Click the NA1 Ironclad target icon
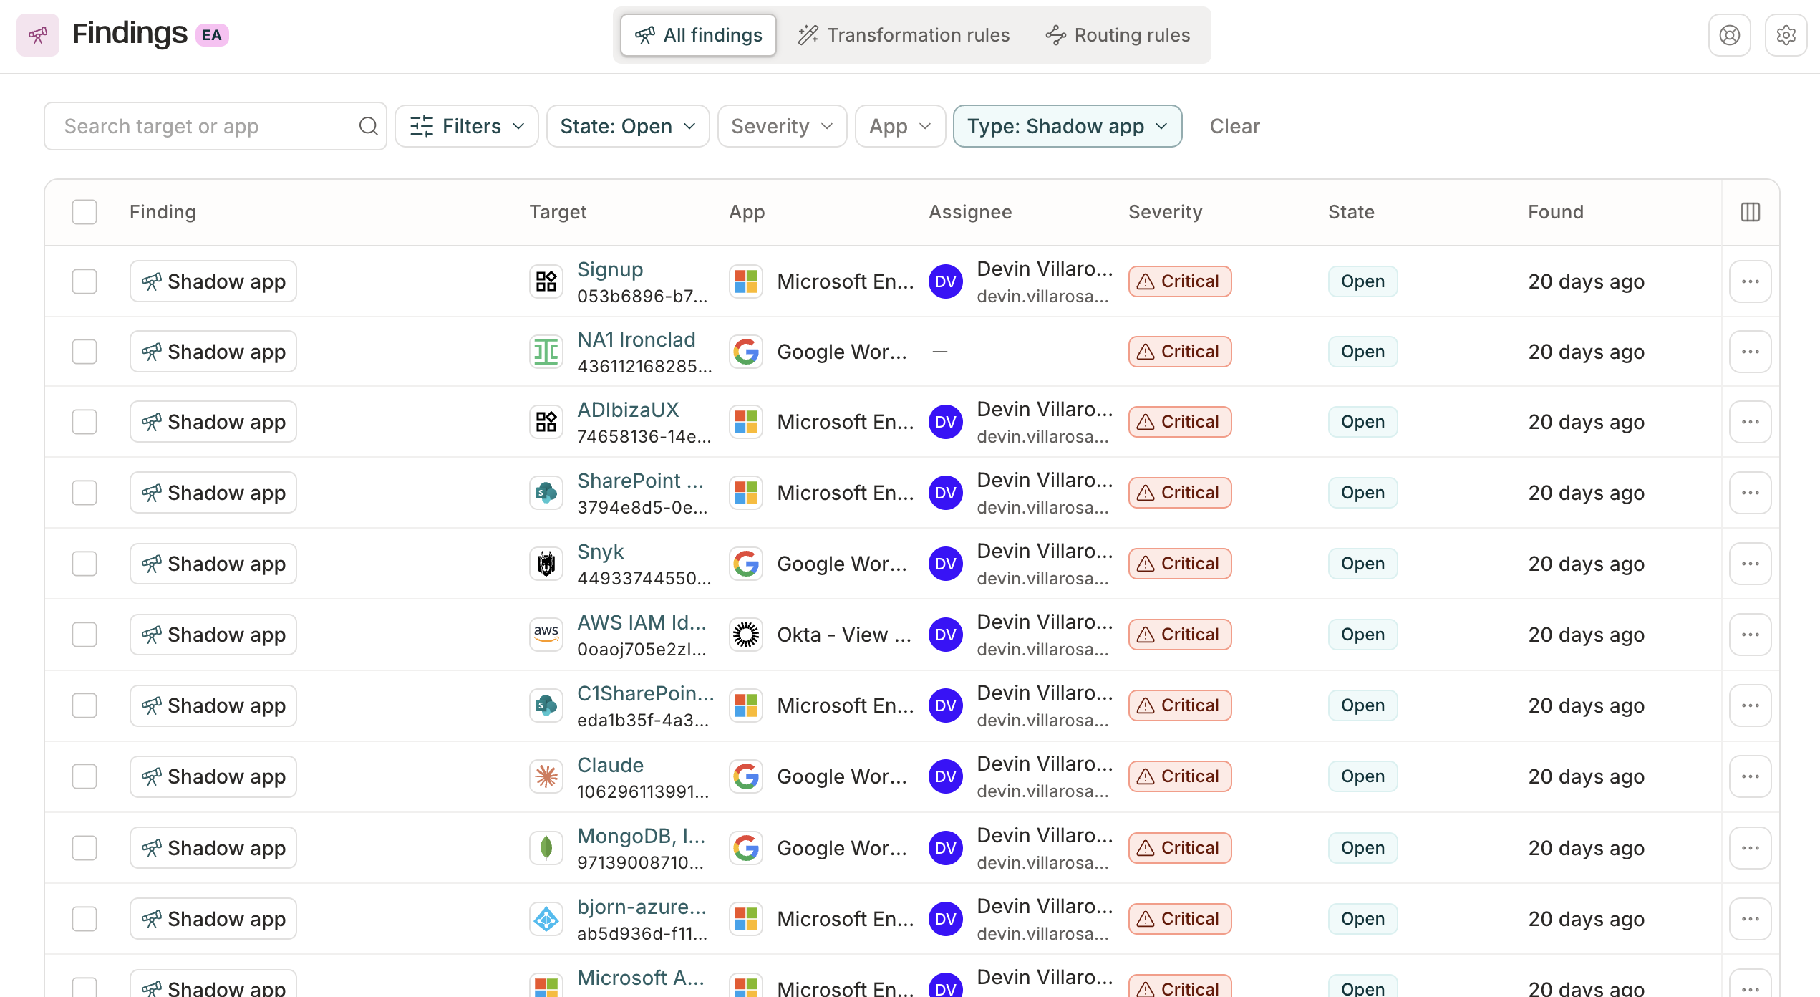 coord(546,352)
